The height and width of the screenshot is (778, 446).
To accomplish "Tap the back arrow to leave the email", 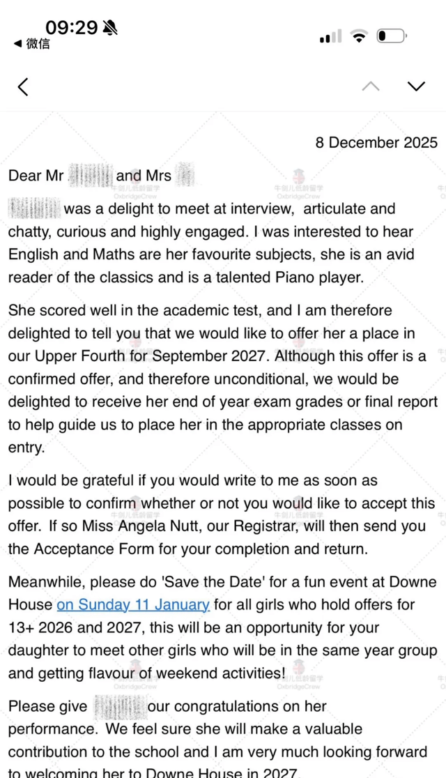I will (23, 86).
